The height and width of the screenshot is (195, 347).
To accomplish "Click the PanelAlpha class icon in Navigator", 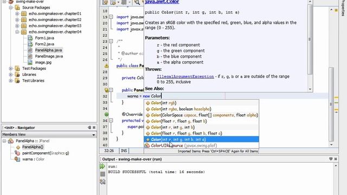I will (11, 141).
